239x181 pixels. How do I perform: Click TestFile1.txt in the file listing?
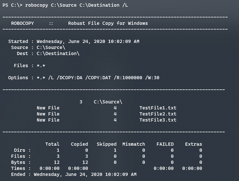pos(157,108)
